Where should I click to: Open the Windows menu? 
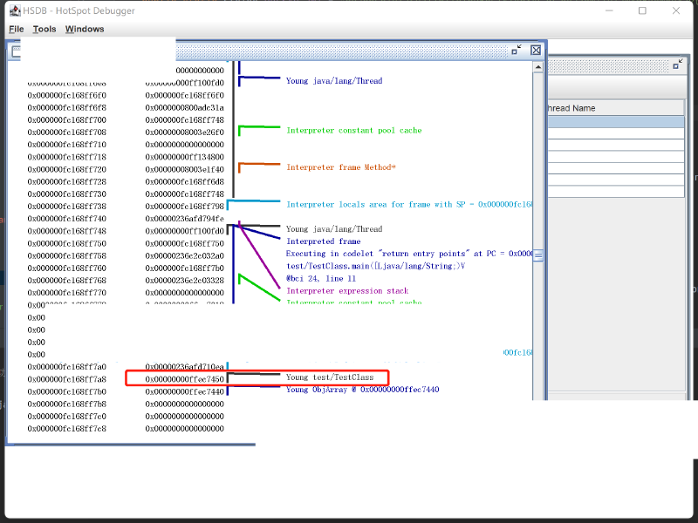point(85,29)
